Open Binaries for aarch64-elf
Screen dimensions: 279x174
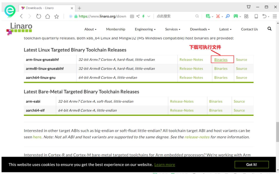pyautogui.click(x=216, y=110)
